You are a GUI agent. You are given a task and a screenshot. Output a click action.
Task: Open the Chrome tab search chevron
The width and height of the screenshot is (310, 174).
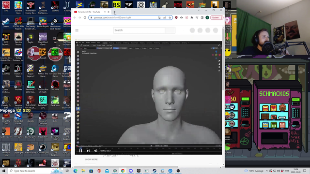pyautogui.click(x=199, y=10)
